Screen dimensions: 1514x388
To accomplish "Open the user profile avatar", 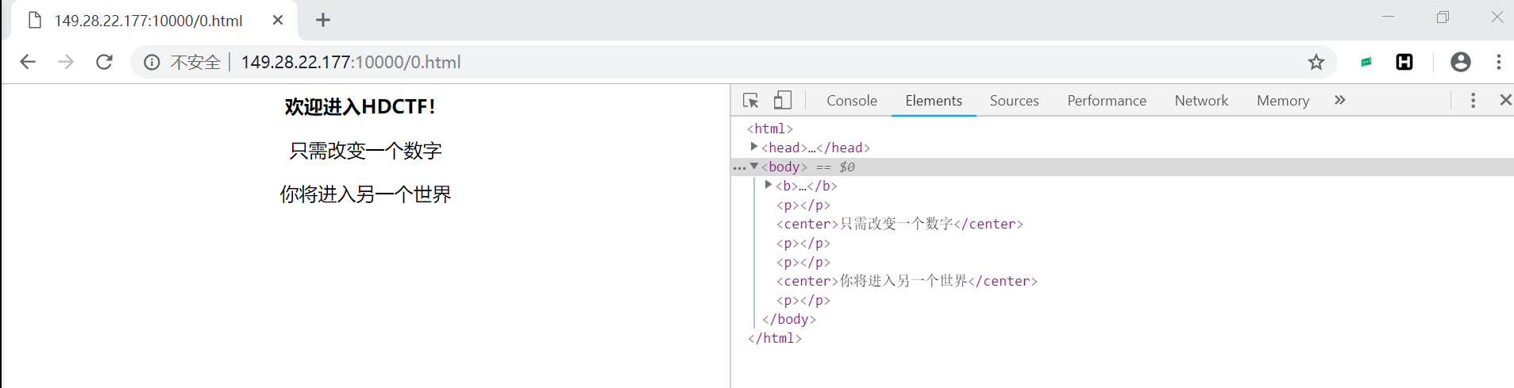I will point(1460,62).
